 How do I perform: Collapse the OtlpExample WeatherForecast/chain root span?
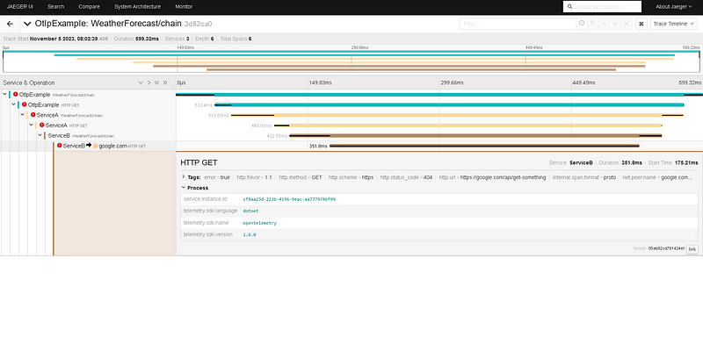(5, 95)
